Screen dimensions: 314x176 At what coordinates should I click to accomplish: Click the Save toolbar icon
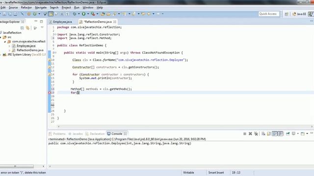click(x=4, y=14)
